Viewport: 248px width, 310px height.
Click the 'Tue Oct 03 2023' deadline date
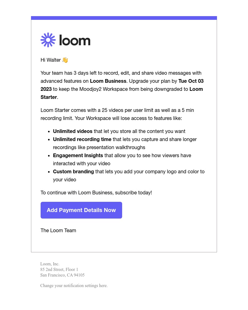click(191, 81)
